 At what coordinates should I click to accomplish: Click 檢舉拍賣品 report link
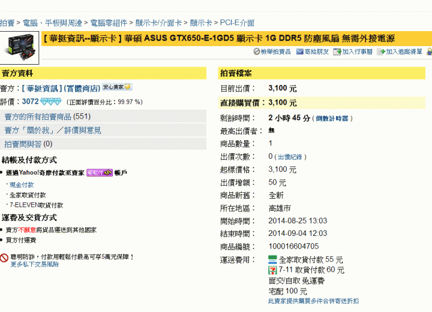click(275, 52)
